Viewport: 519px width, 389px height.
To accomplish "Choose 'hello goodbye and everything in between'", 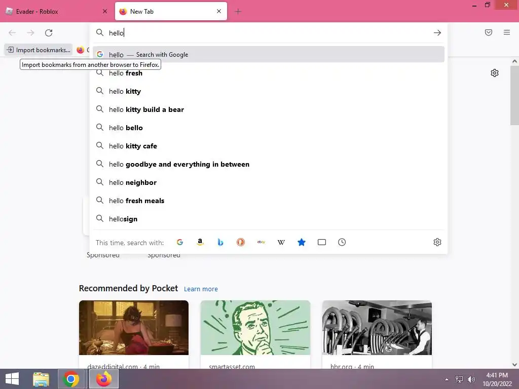I will [x=269, y=164].
